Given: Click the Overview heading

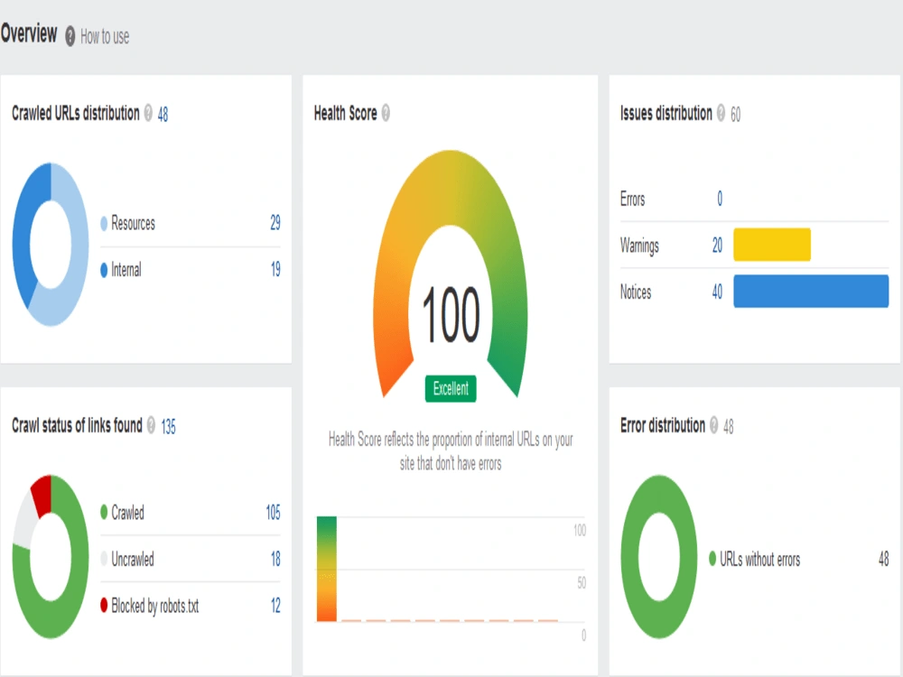Looking at the screenshot, I should [29, 33].
